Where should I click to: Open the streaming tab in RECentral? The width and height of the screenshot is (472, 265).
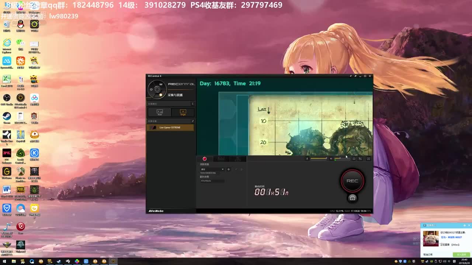click(x=221, y=159)
